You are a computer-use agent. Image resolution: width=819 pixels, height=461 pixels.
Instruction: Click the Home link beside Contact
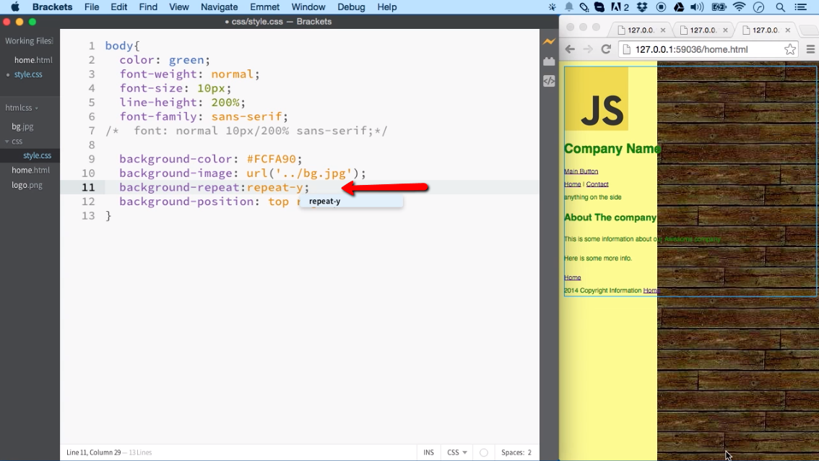click(573, 184)
